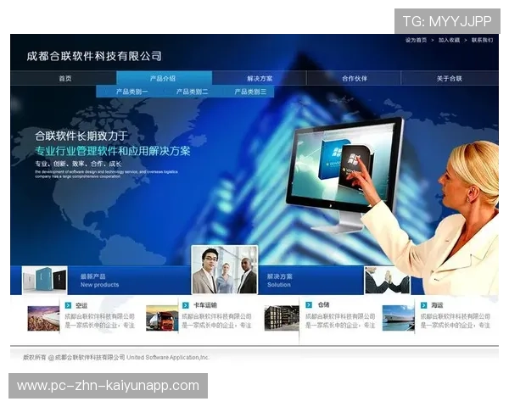Open the 仓储 heading
Screen dimensions: 509x407
point(324,304)
